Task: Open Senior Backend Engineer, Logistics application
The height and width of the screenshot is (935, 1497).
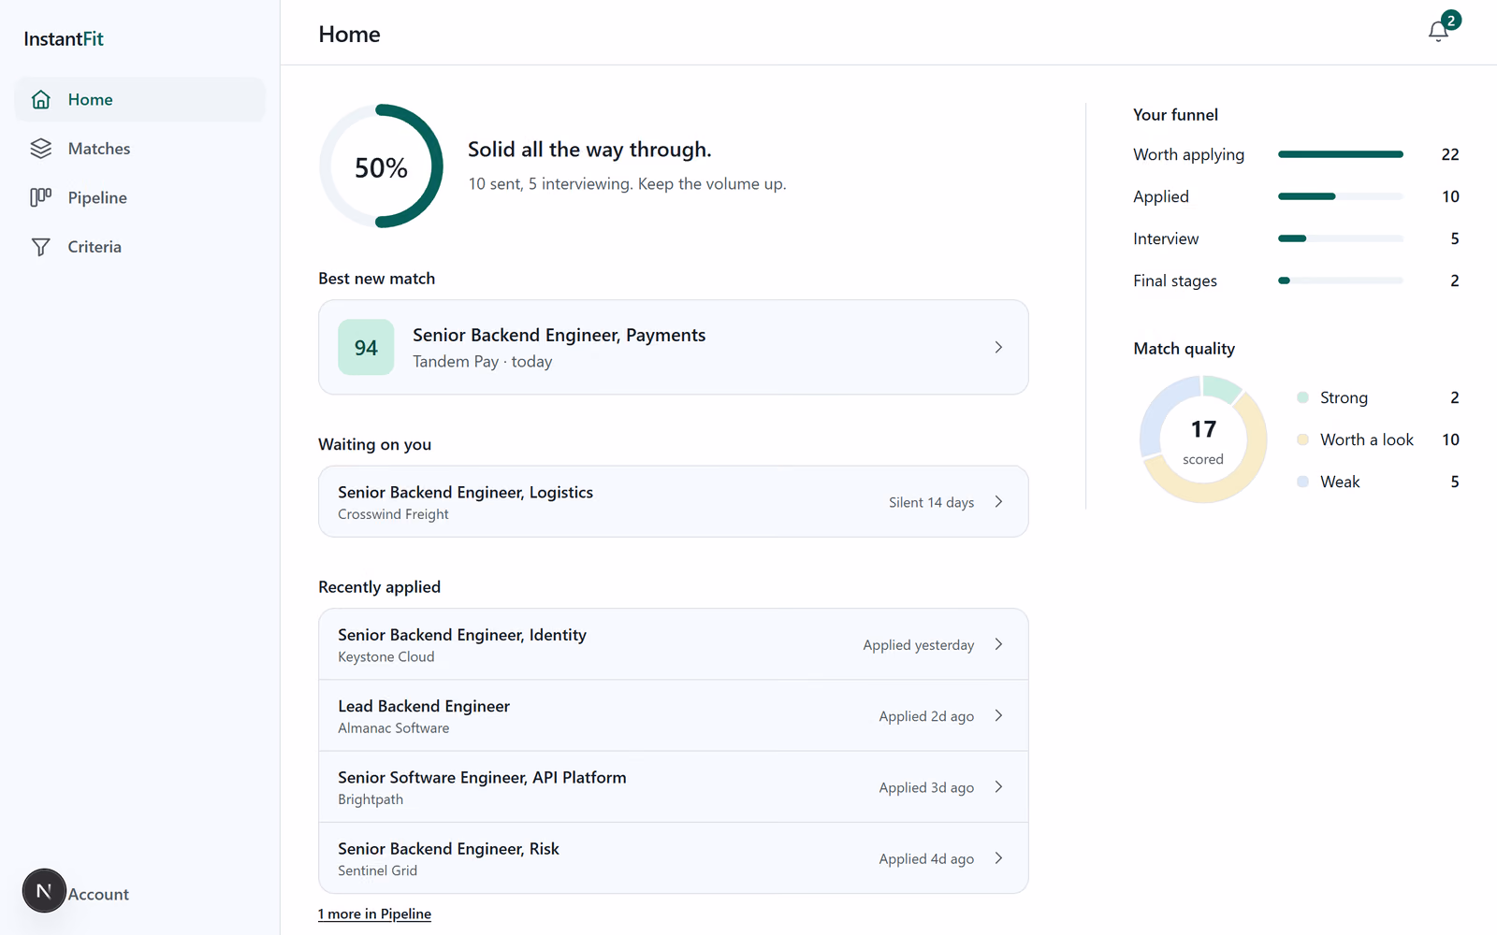Action: pyautogui.click(x=674, y=502)
